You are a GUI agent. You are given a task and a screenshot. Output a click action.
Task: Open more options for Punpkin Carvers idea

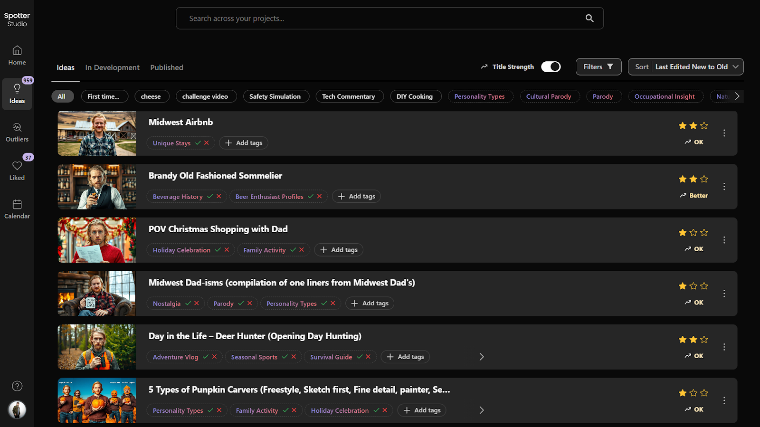pos(724,401)
